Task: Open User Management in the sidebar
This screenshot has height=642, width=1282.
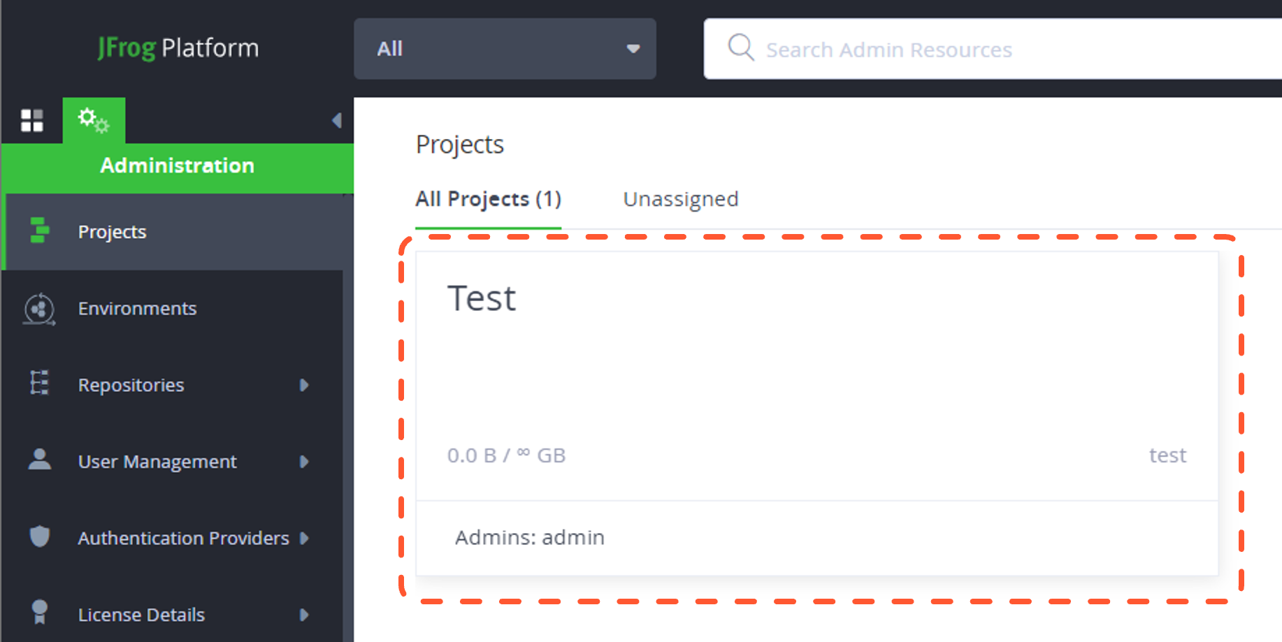Action: coord(173,462)
